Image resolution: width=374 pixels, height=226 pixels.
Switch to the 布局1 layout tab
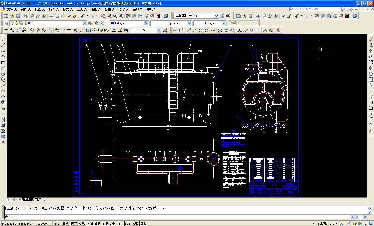pos(39,200)
